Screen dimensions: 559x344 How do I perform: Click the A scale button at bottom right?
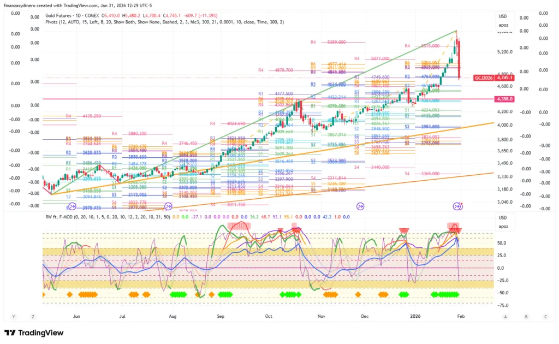pyautogui.click(x=506, y=316)
